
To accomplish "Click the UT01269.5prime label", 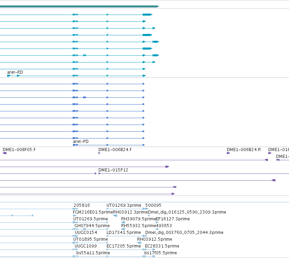I will pyautogui.click(x=90, y=219).
